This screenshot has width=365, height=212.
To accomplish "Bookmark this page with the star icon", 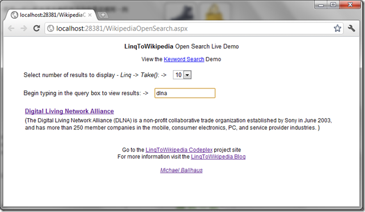I will click(x=337, y=28).
